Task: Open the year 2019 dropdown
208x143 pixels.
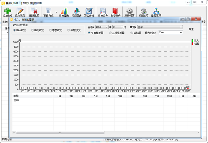Action: (102, 27)
